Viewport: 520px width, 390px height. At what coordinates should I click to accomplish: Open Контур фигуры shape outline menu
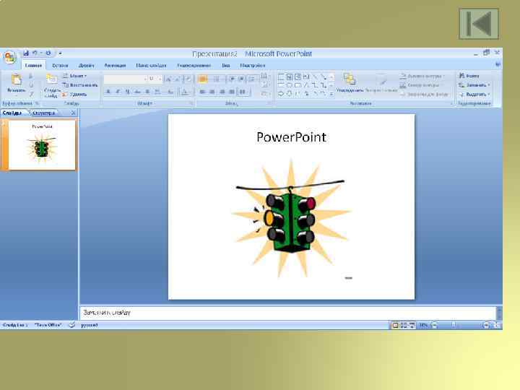pyautogui.click(x=420, y=85)
